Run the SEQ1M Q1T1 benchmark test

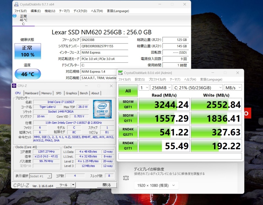click(128, 118)
